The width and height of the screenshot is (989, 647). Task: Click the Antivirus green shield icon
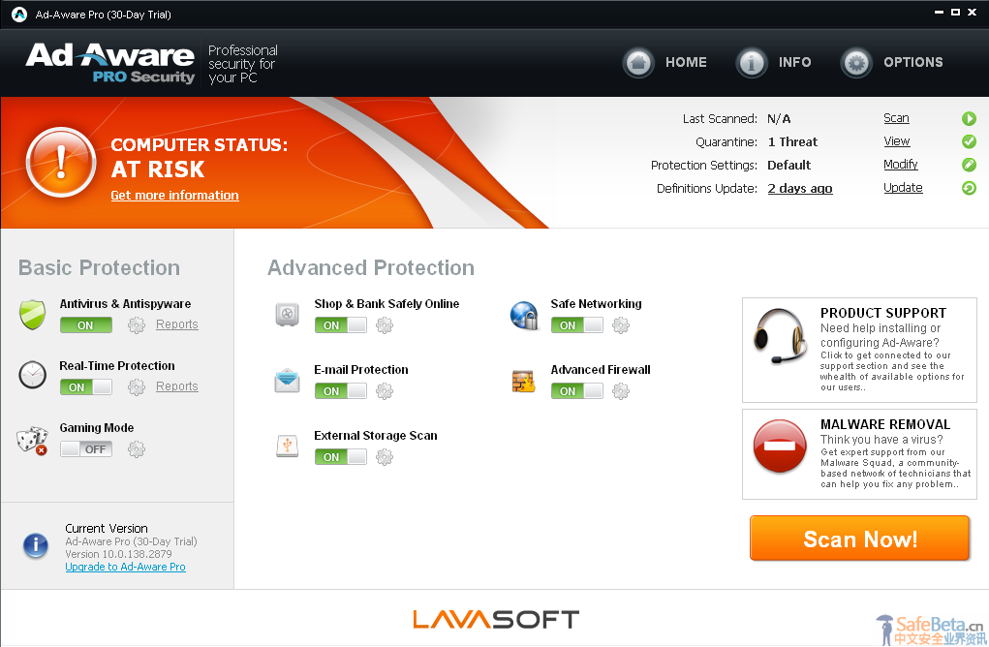32,315
